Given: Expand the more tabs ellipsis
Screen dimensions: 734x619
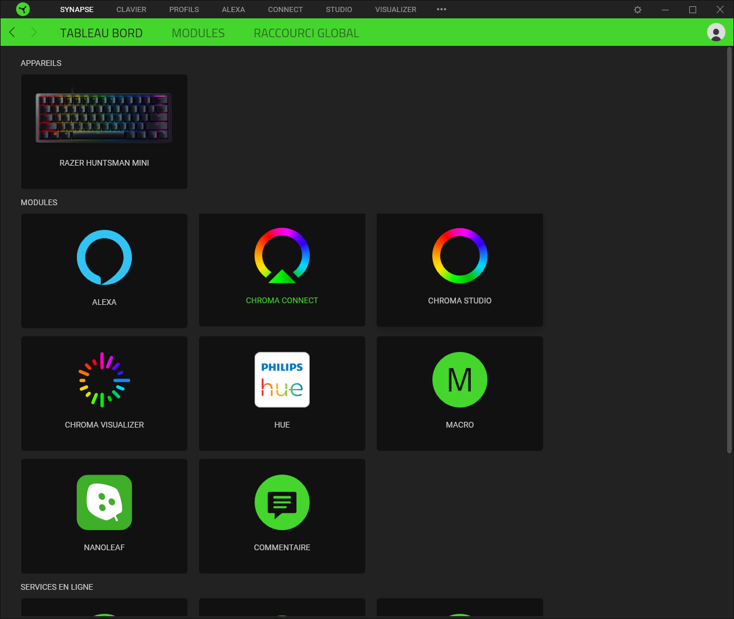Looking at the screenshot, I should pos(442,10).
